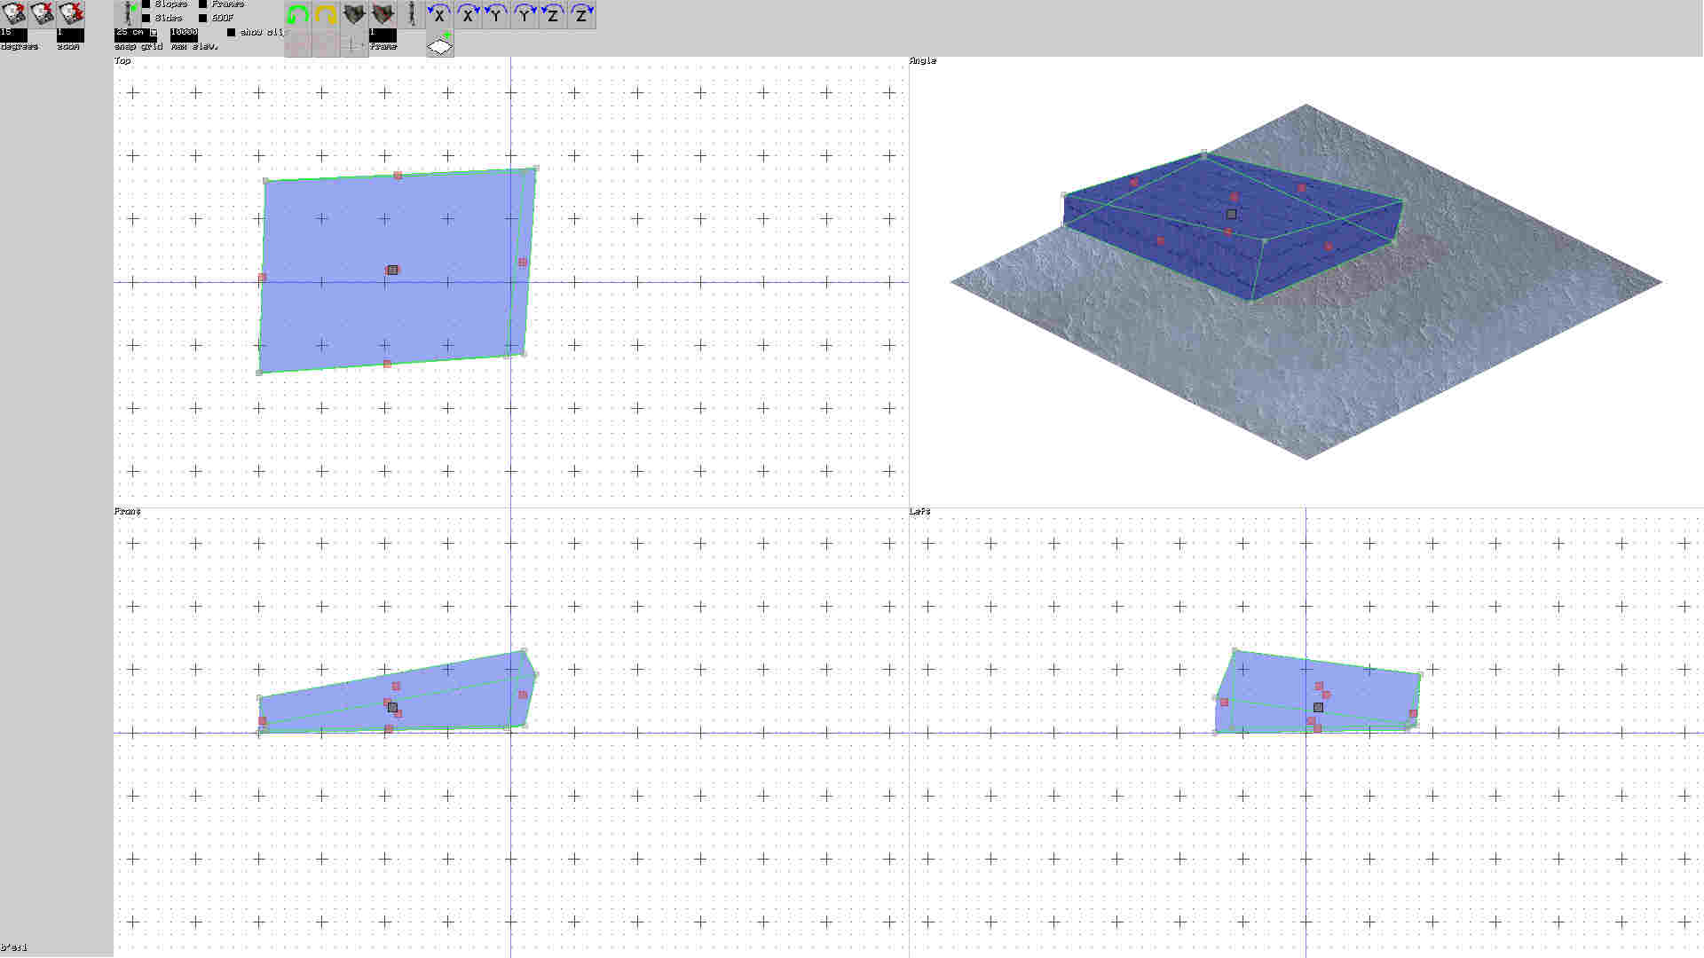
Task: Click the diamond grid icon with green arrow
Action: pos(441,43)
